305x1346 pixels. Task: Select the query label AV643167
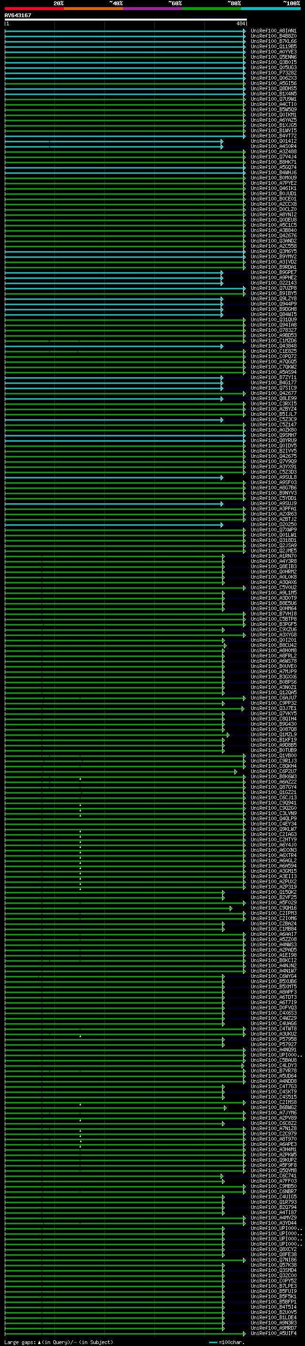click(18, 15)
